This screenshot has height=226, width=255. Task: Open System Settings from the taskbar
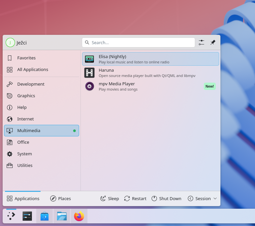point(27,216)
